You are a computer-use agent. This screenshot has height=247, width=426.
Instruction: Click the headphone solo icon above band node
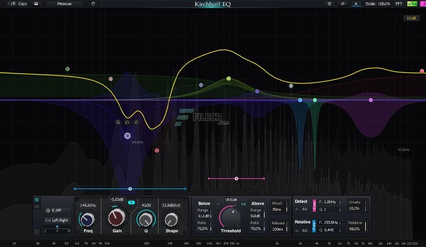point(127,122)
